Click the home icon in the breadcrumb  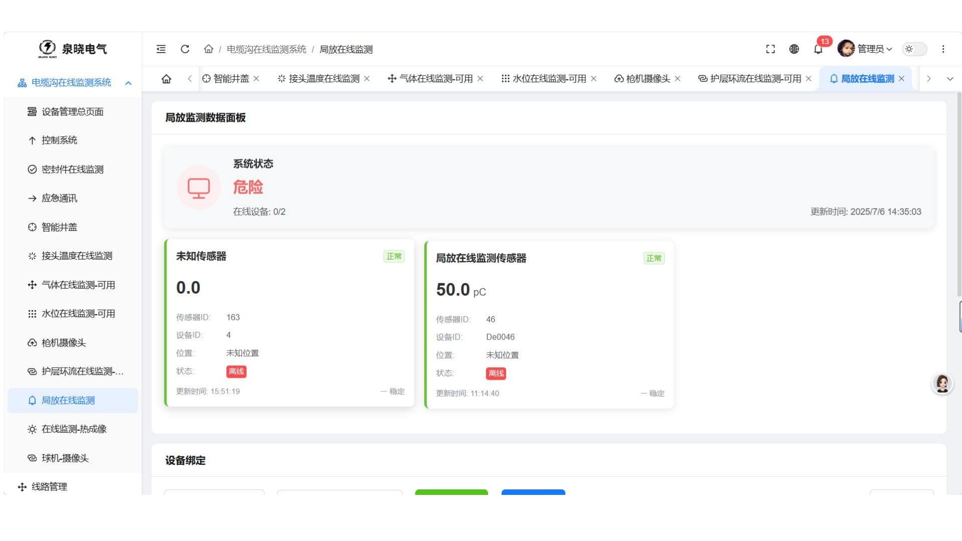pos(208,49)
